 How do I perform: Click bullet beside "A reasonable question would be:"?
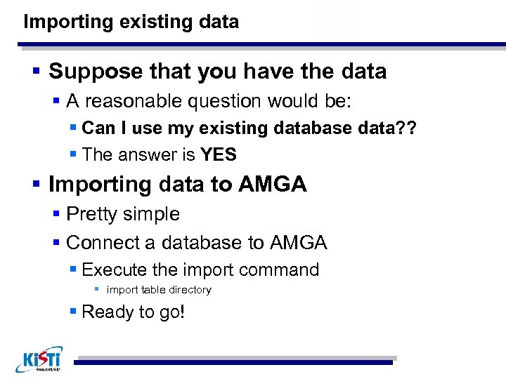(56, 102)
